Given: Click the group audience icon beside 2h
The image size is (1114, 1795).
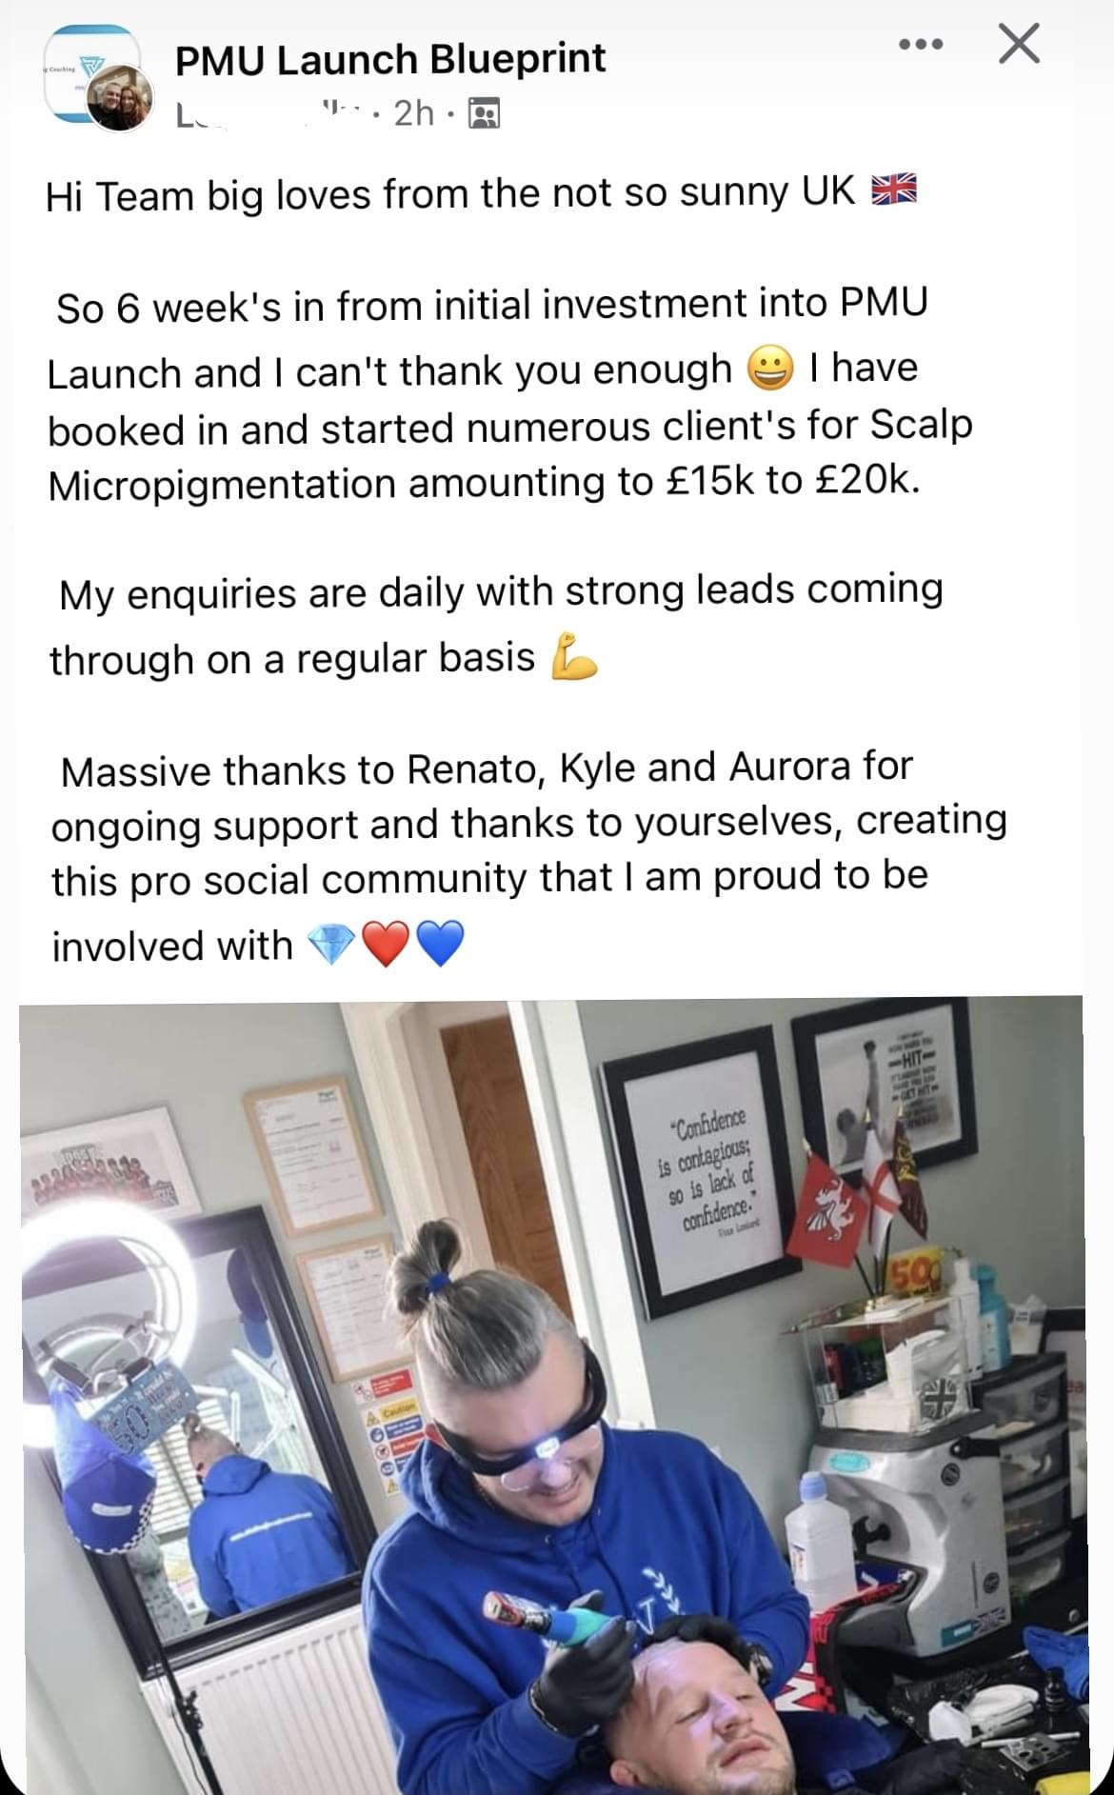Looking at the screenshot, I should click(485, 113).
